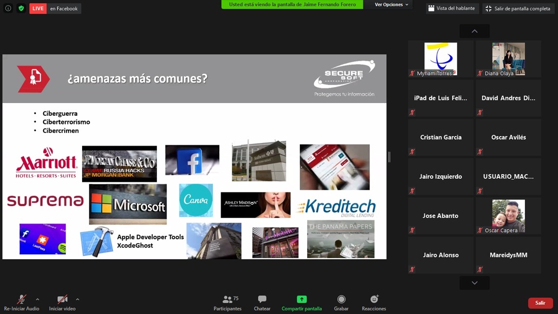Expand video options arrow beside Iniciar video
The height and width of the screenshot is (314, 558).
pyautogui.click(x=78, y=299)
